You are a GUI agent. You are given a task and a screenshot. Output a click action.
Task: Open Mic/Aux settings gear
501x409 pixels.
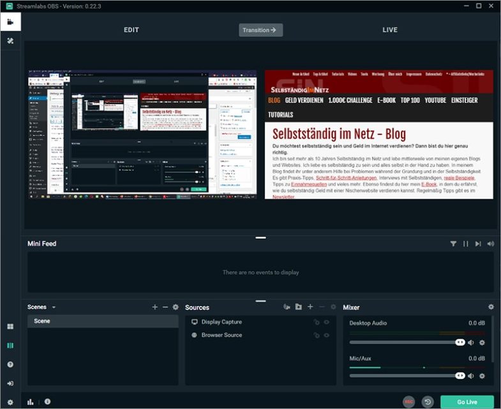482,376
